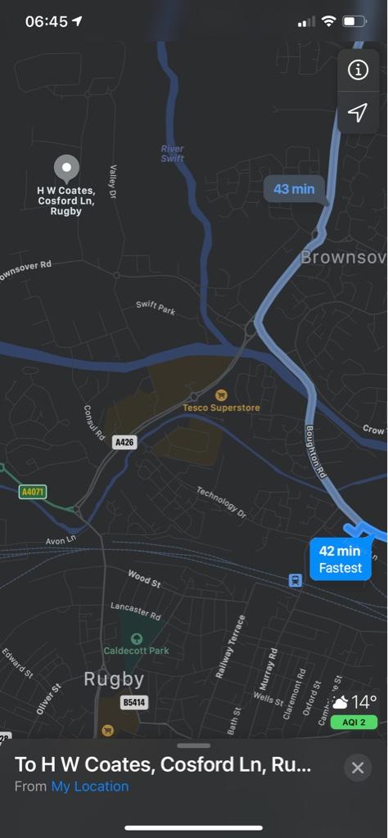Tap the B5414 road shield

134,702
